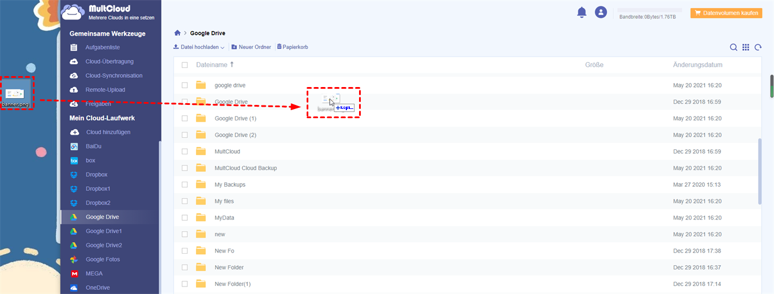Open Cloud-Synchronisation in the sidebar
This screenshot has height=294, width=774.
tap(114, 76)
